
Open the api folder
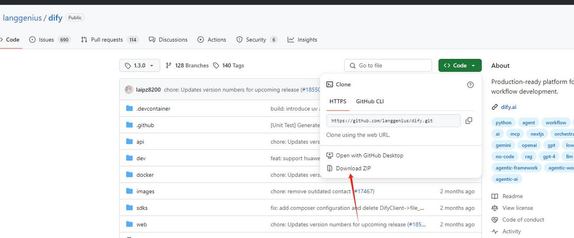click(140, 142)
